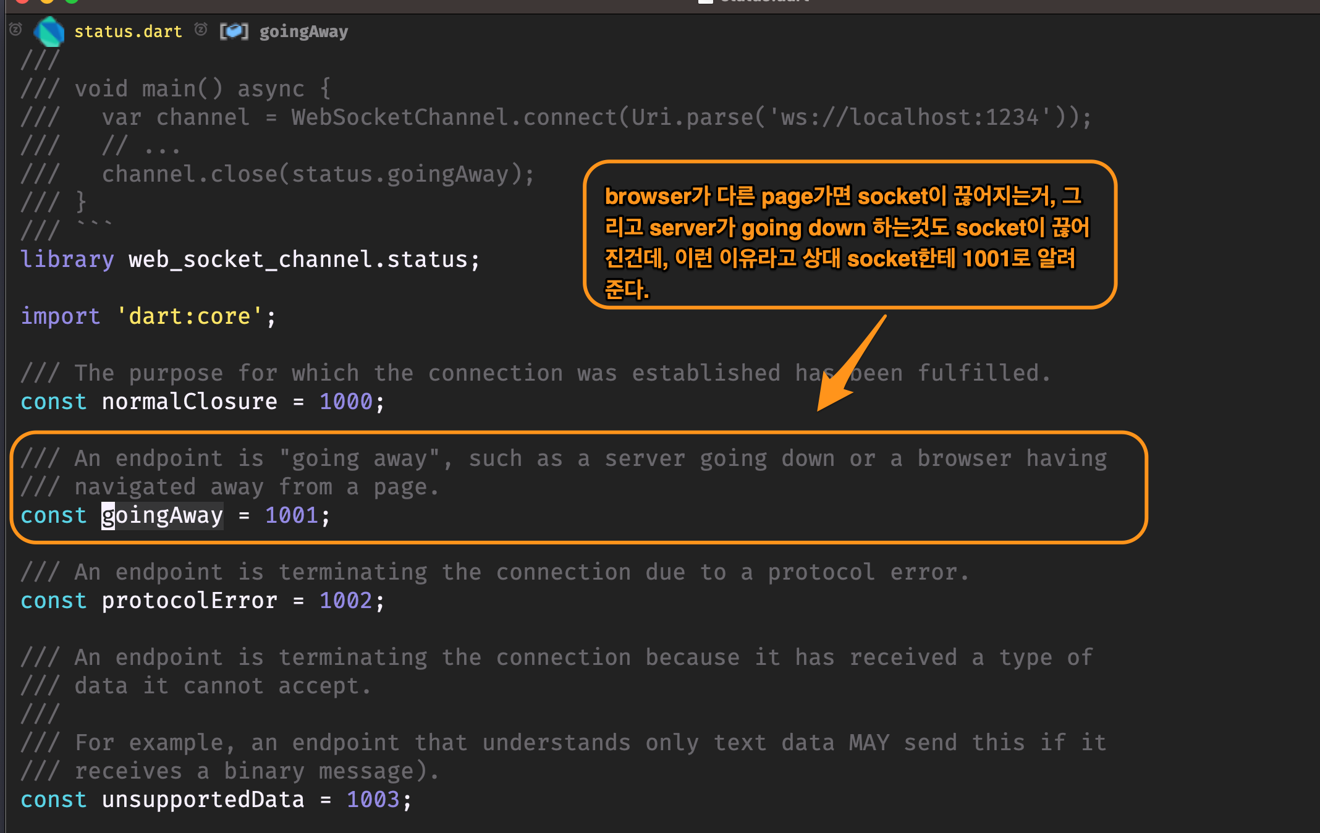
Task: Click the unsupportedData constant name
Action: (203, 799)
